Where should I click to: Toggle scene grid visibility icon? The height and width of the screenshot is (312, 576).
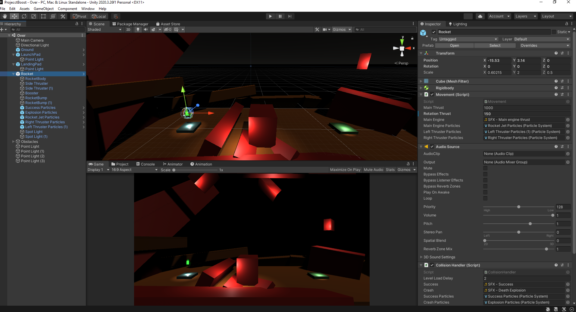tap(176, 30)
